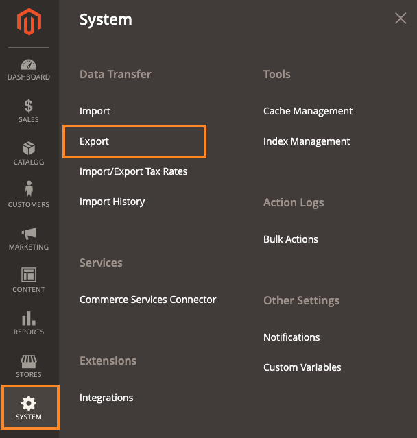Click the Other Settings section heading
This screenshot has height=438, width=417.
tap(301, 301)
